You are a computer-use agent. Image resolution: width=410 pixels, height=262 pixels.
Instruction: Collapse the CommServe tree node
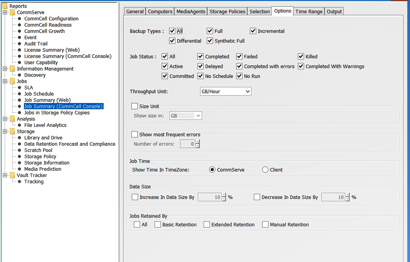(x=5, y=12)
